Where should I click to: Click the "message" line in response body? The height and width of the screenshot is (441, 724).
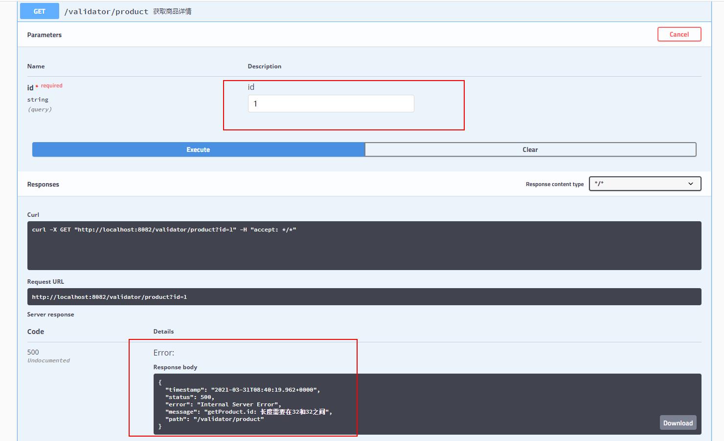249,412
